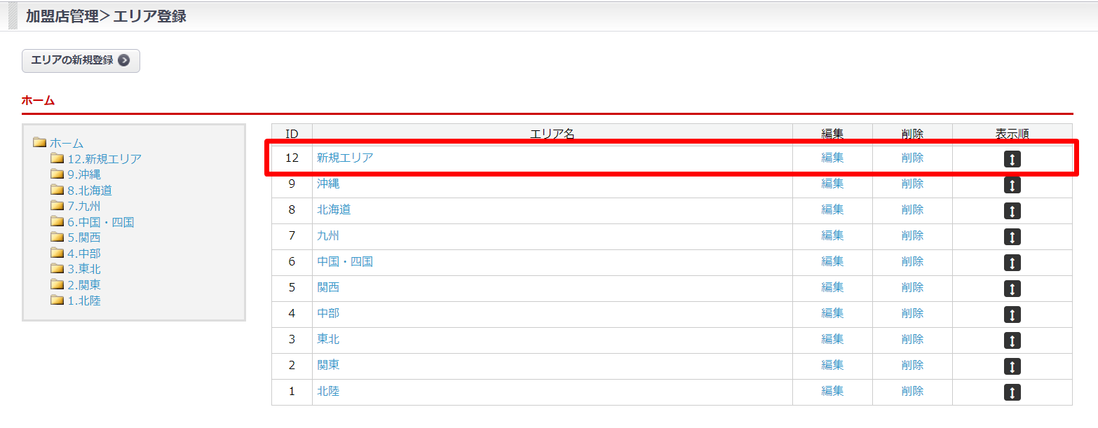The height and width of the screenshot is (428, 1098).
Task: Click the sort icon for the 北陸 row
Action: (1012, 392)
